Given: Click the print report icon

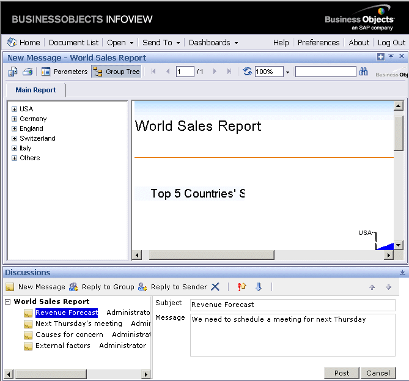Looking at the screenshot, I should 28,72.
